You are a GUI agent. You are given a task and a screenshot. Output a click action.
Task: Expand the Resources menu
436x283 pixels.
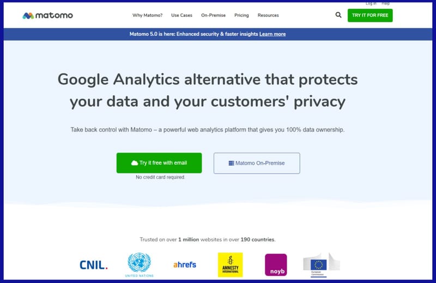[268, 15]
